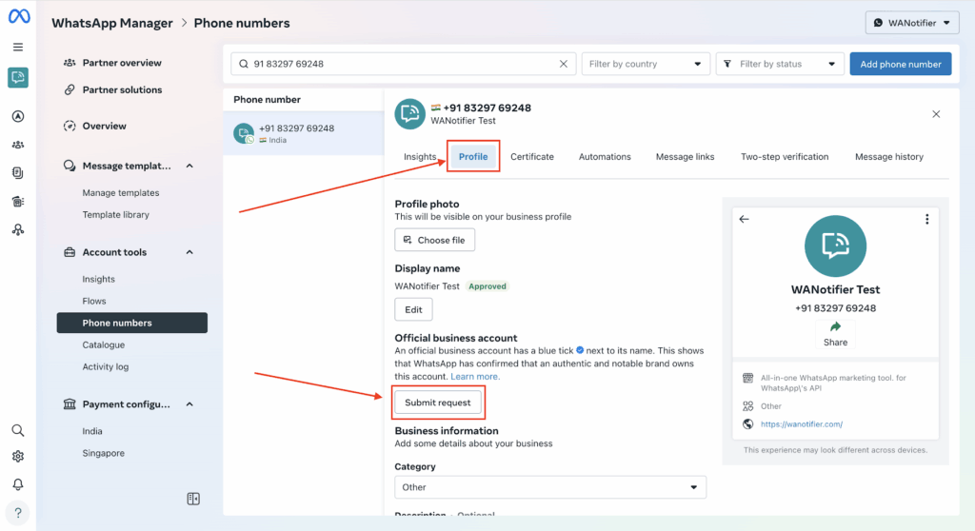Open Activity log
Viewport: 975px width, 531px height.
point(105,367)
